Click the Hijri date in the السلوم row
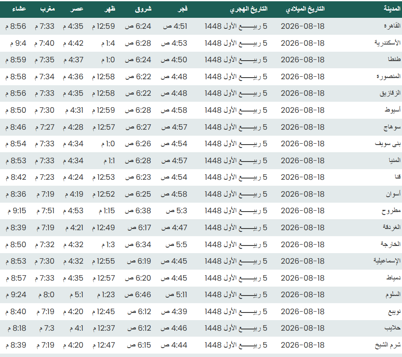 (x=236, y=295)
